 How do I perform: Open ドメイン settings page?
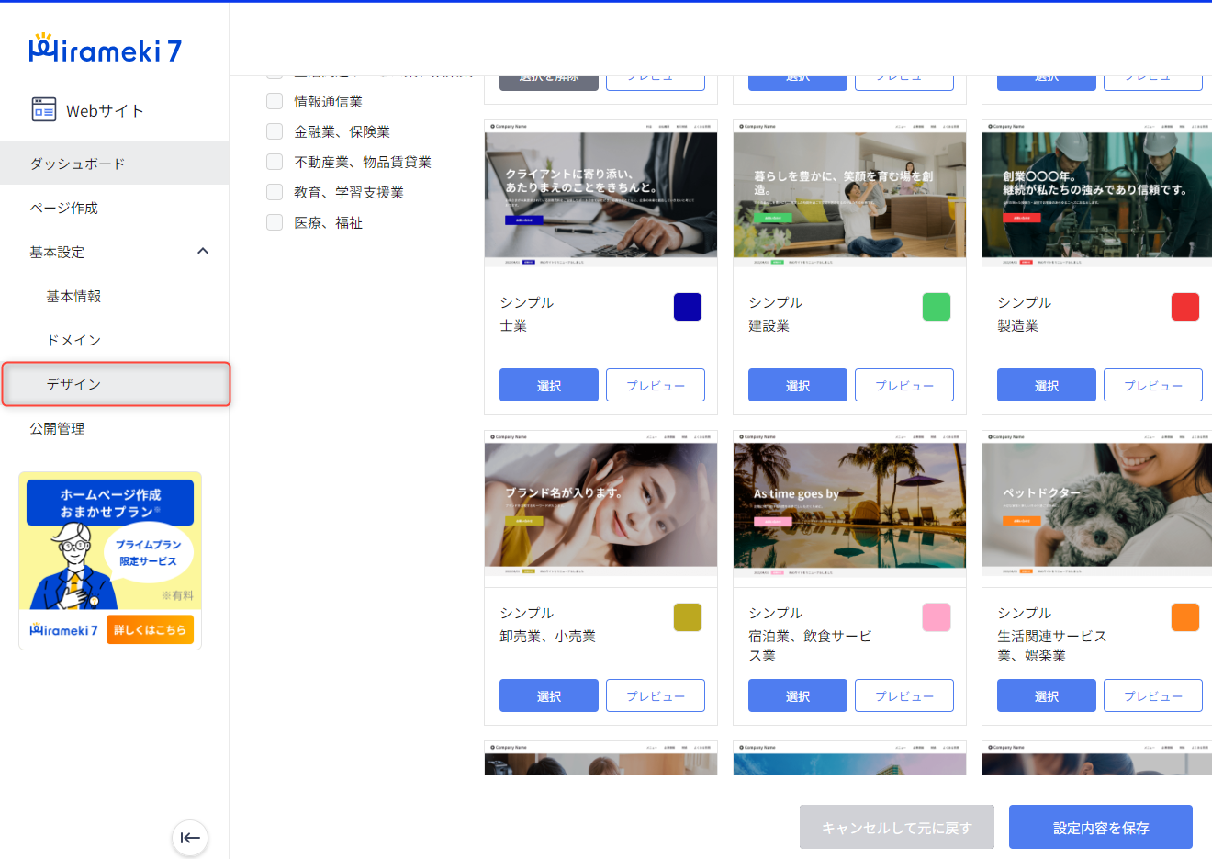114,340
